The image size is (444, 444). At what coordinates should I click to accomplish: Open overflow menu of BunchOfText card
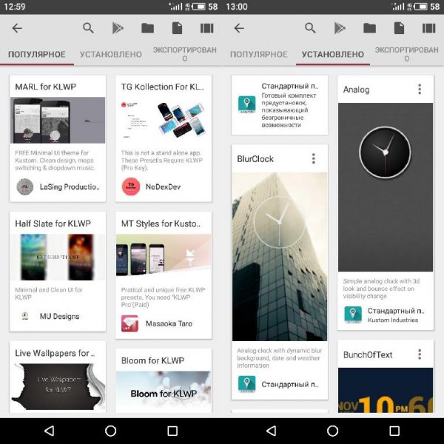[420, 354]
